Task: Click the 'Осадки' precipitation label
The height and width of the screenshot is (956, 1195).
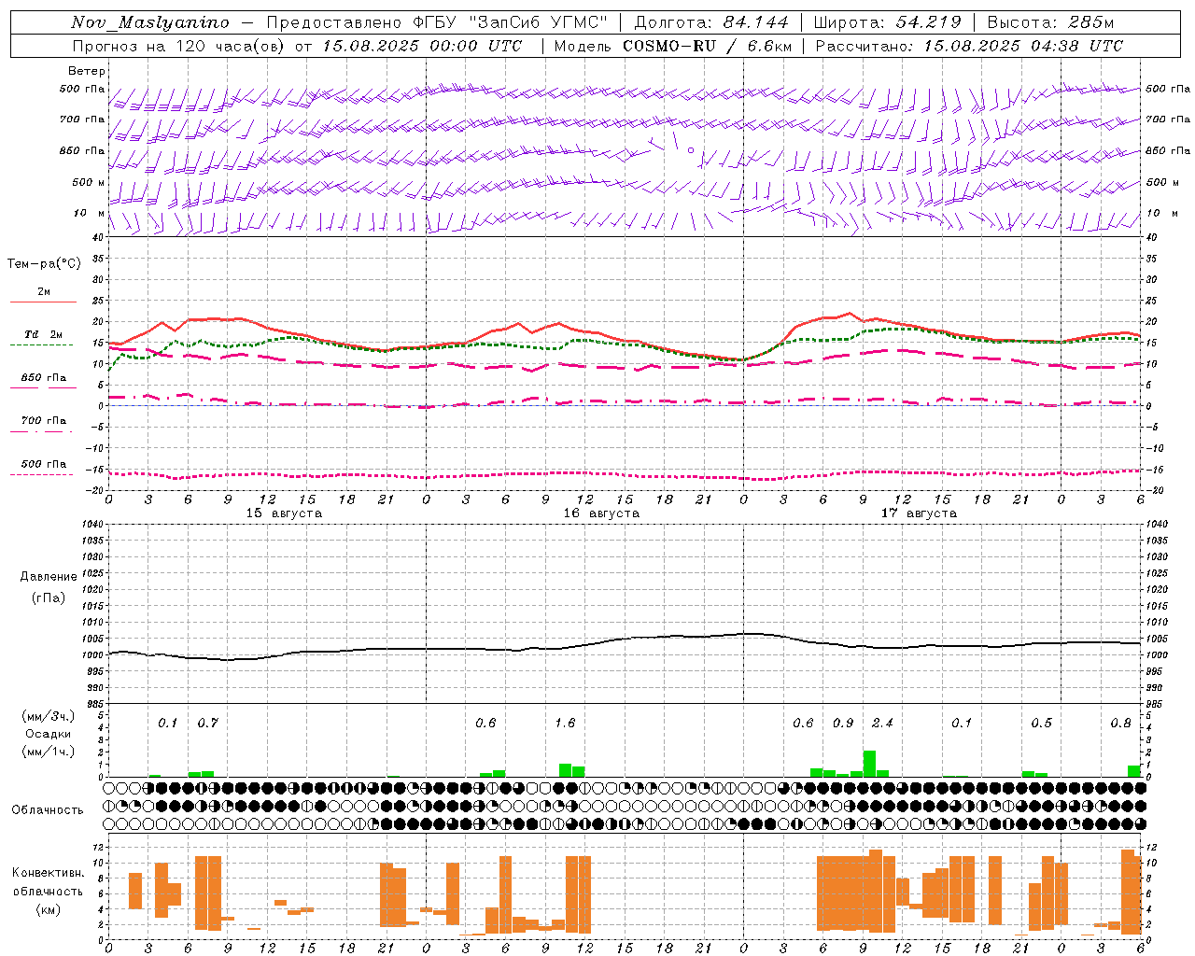Action: pyautogui.click(x=49, y=734)
